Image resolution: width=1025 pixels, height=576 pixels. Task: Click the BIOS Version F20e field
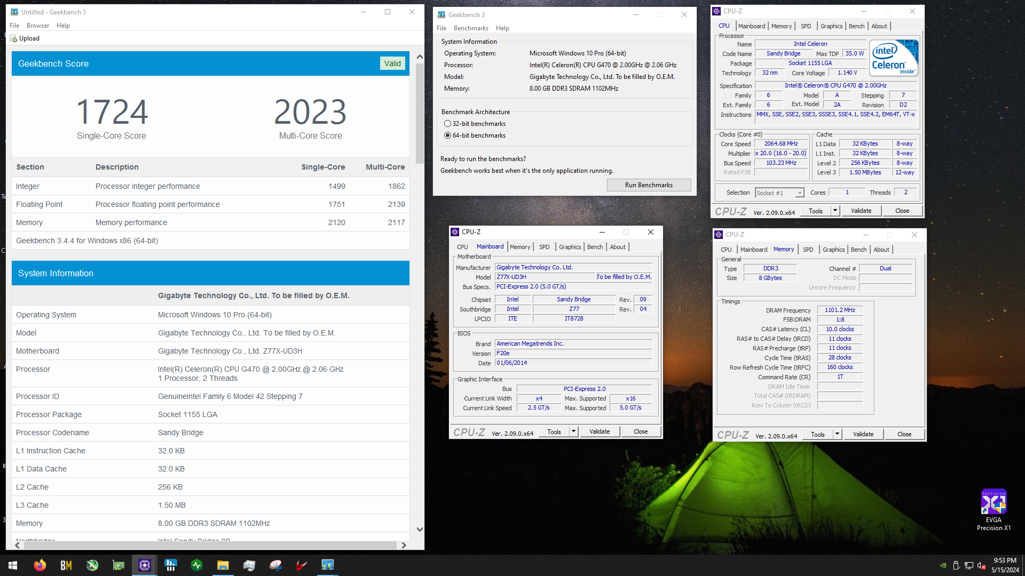click(x=574, y=353)
